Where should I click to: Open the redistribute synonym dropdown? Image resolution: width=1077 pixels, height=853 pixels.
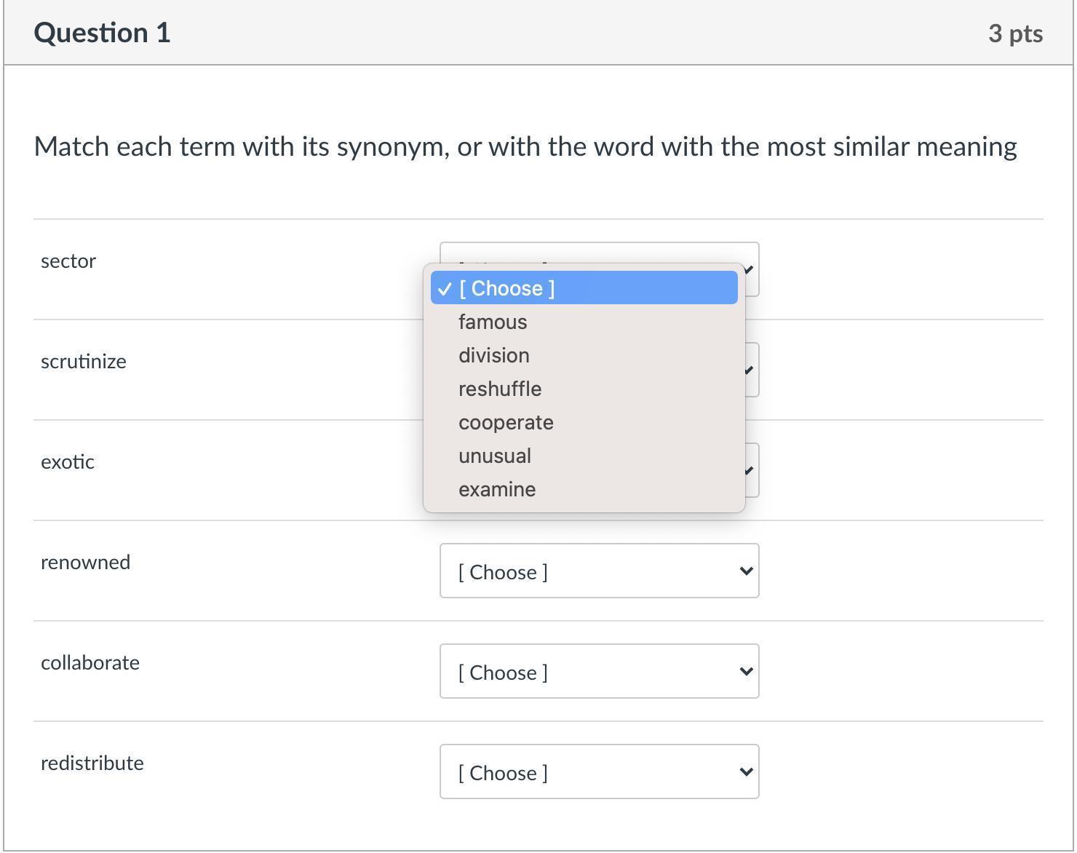tap(599, 772)
